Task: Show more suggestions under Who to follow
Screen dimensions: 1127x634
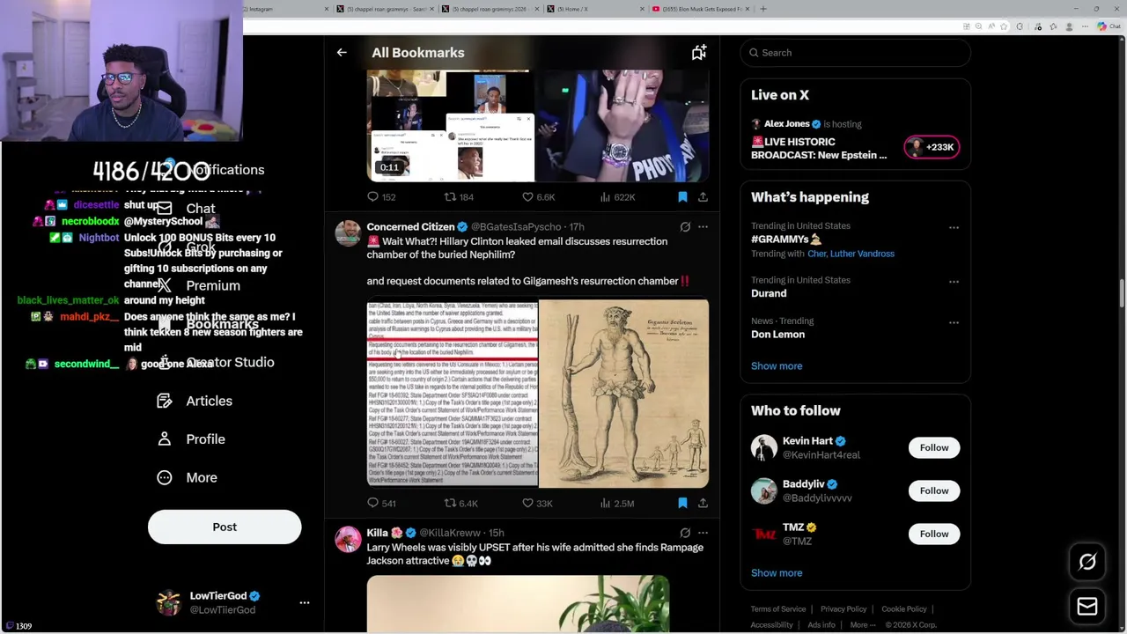Action: (777, 573)
